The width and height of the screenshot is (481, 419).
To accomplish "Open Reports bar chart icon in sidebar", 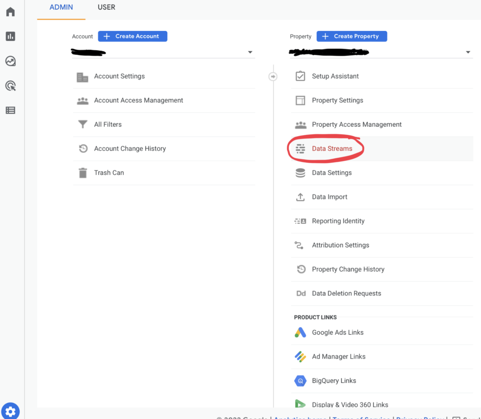I will [x=10, y=36].
